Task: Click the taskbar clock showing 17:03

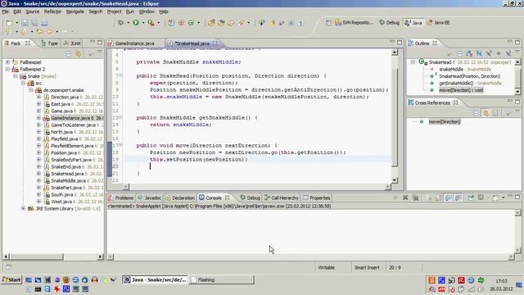Action: pos(501,281)
